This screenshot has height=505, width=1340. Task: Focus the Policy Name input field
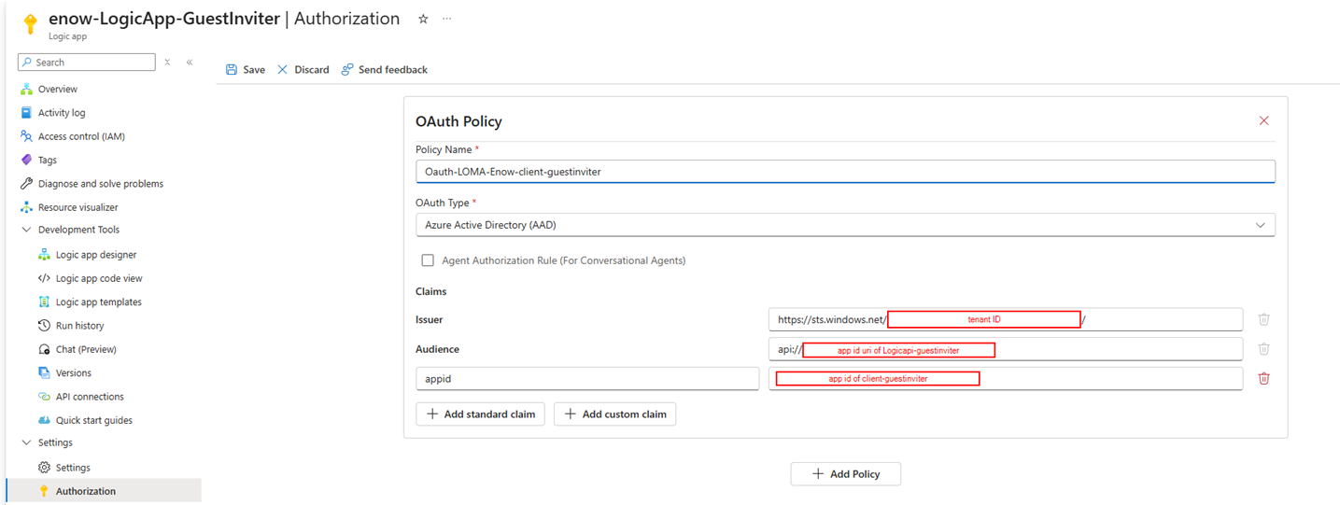[x=845, y=172]
